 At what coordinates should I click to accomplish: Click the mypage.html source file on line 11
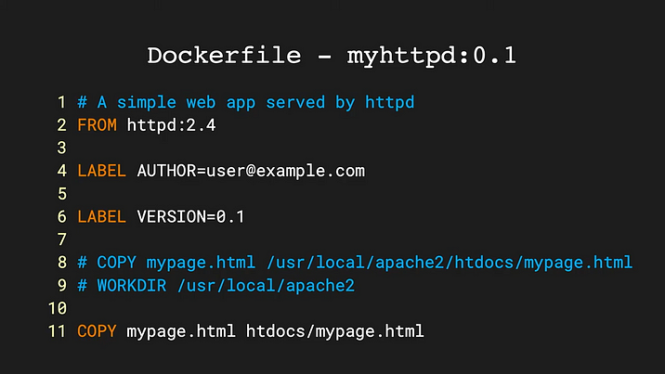click(181, 330)
